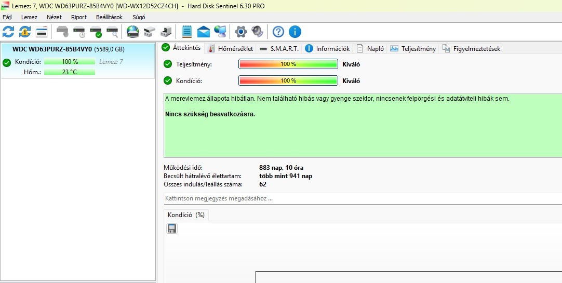562x283 pixels.
Task: Switch to the Figyelmeztetések tab
Action: pyautogui.click(x=471, y=49)
